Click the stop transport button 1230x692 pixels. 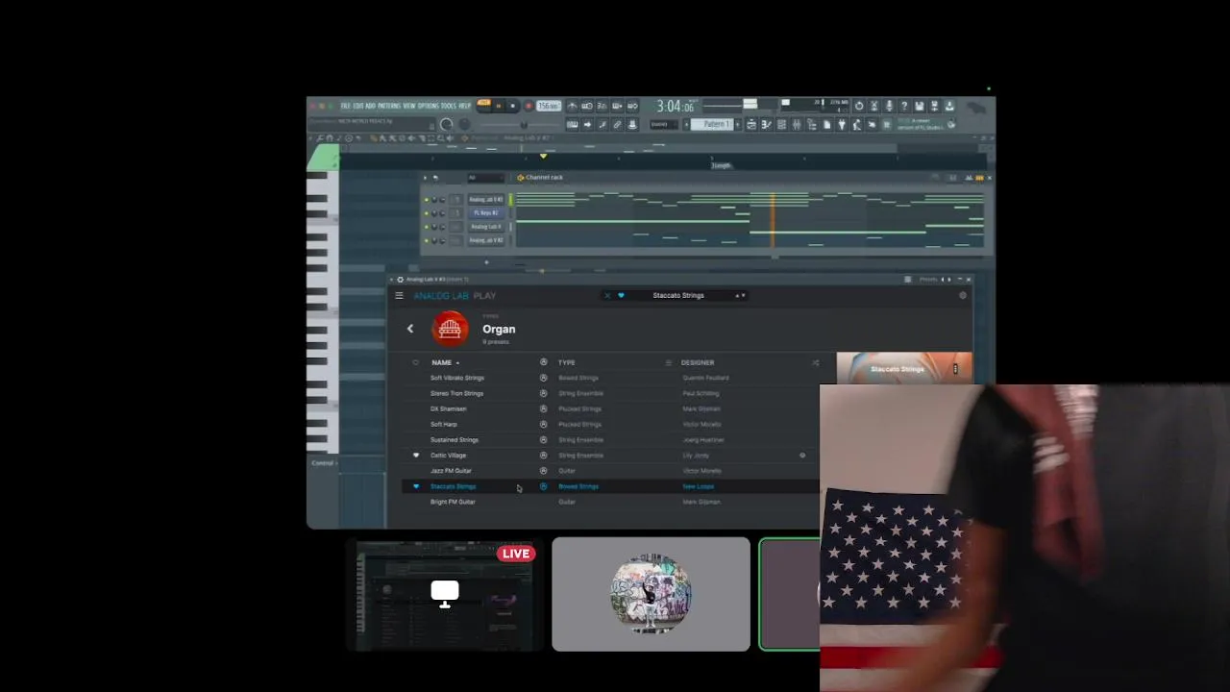(513, 106)
